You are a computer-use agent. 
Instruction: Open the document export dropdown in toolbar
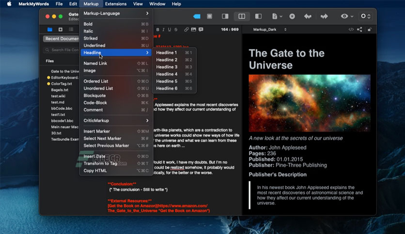coord(277,16)
